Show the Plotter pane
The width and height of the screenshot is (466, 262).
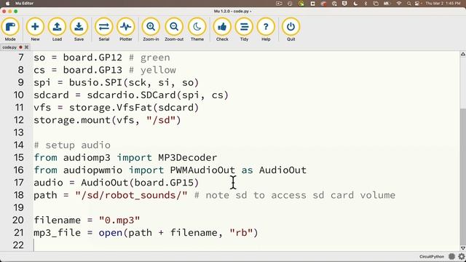tap(126, 29)
